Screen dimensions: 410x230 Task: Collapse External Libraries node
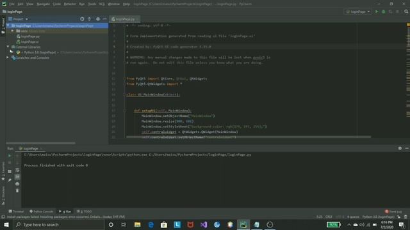[x=8, y=47]
